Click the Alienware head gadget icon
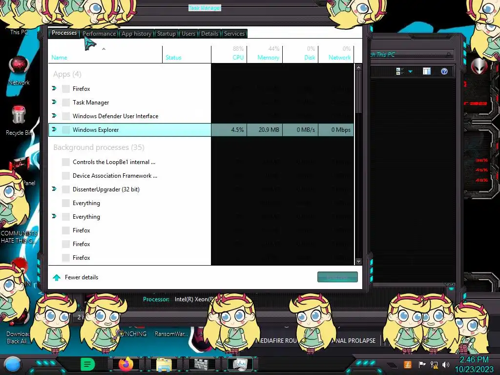500x375 pixels. click(479, 66)
